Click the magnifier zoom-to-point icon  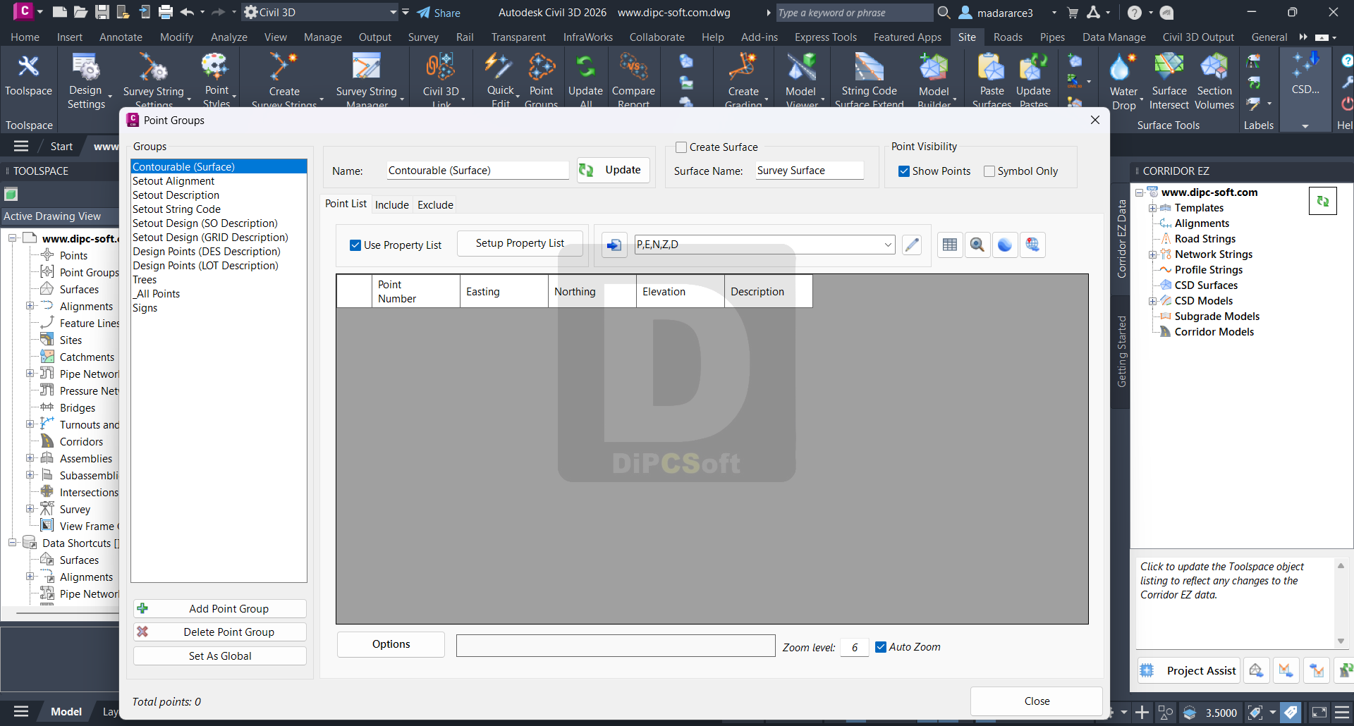[x=977, y=245]
